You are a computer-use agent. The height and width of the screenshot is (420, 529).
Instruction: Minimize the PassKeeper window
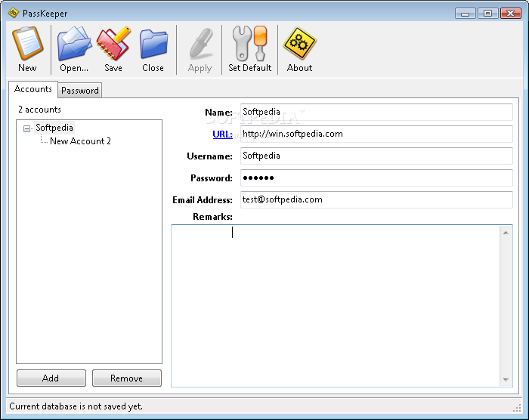click(x=466, y=14)
